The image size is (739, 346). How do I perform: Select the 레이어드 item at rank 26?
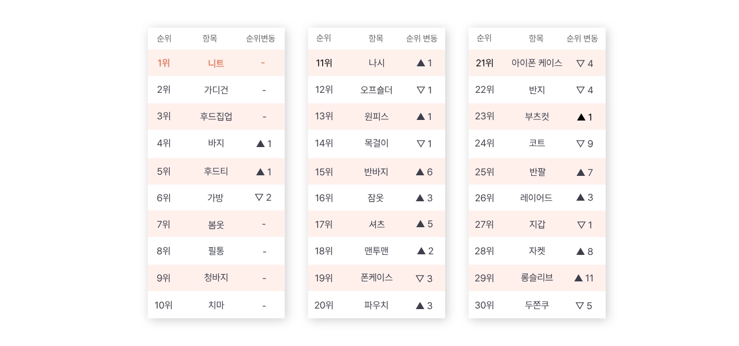pos(536,198)
